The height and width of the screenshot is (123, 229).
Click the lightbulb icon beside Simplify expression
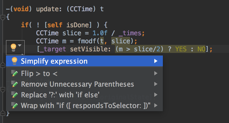[x=15, y=61]
